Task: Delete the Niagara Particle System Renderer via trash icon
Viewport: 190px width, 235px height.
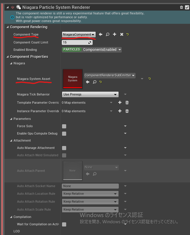Action: [181, 7]
